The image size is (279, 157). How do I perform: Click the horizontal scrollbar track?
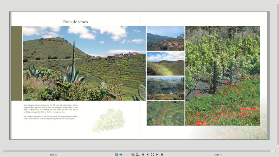[137, 151]
